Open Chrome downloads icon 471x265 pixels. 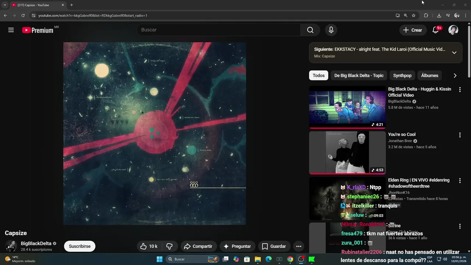439,15
